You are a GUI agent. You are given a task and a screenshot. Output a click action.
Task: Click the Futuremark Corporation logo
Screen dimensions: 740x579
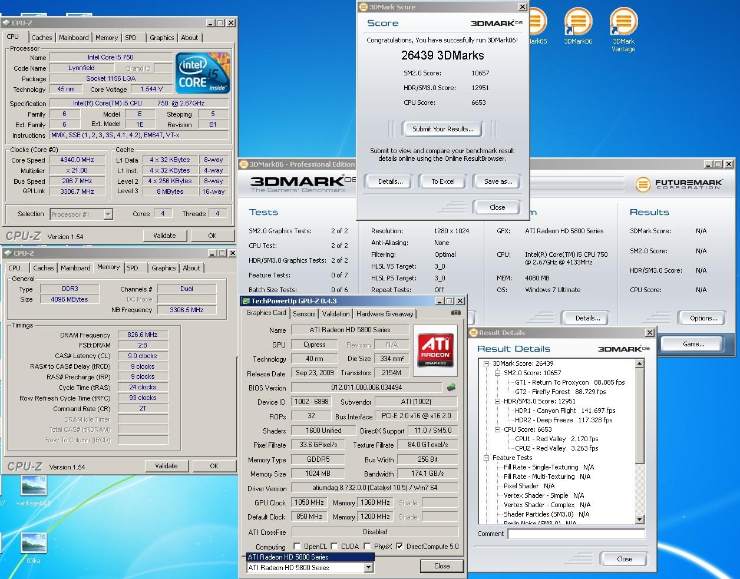(x=680, y=184)
